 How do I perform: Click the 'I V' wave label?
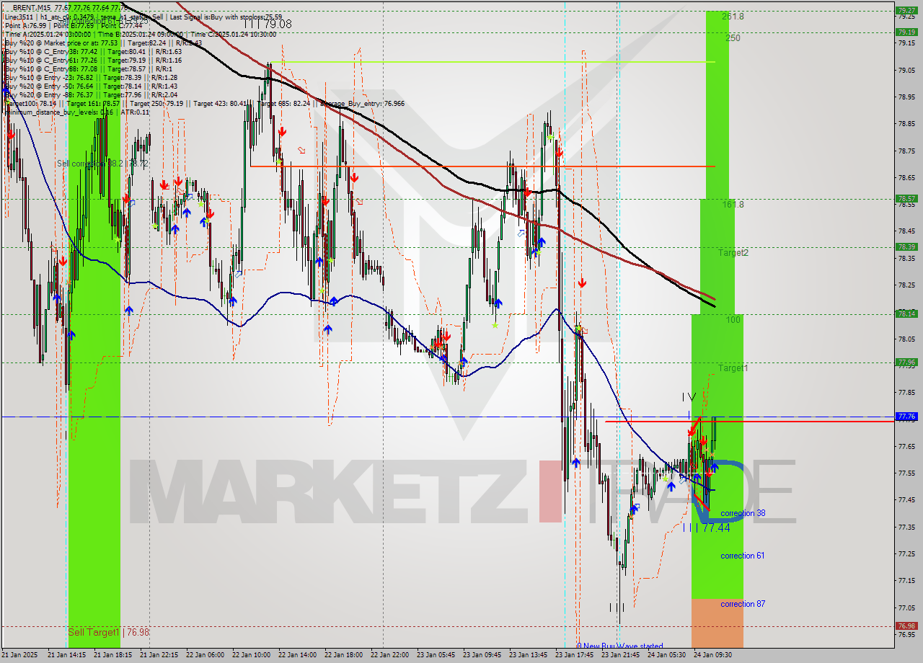[689, 397]
